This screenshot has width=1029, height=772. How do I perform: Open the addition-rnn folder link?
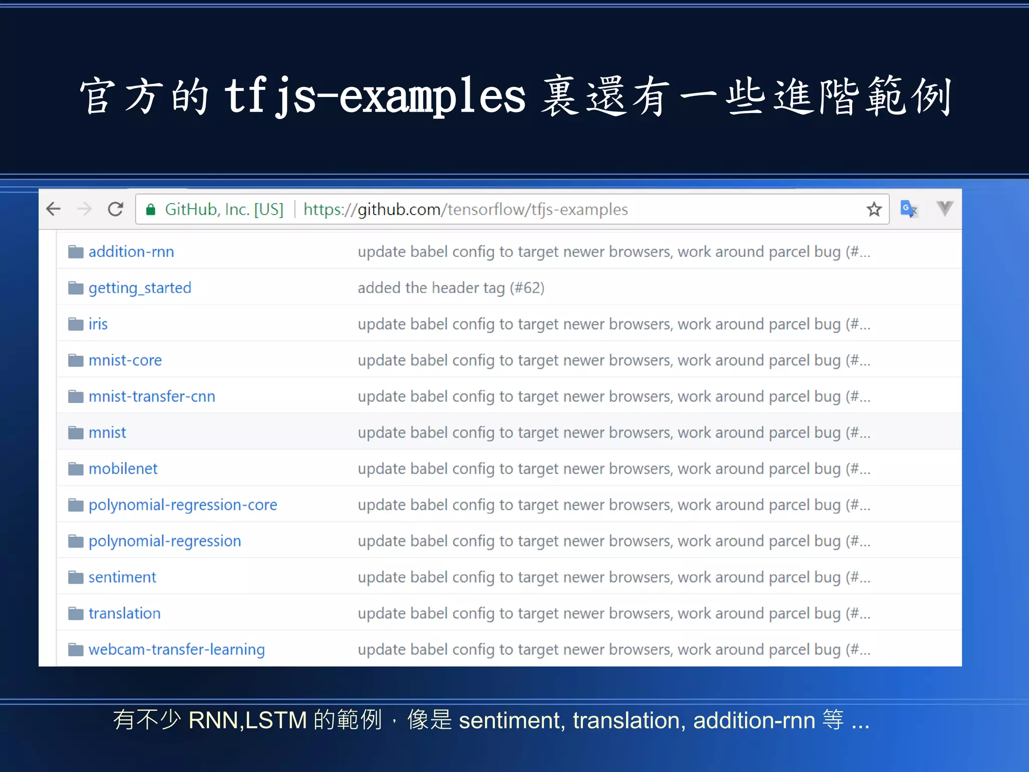[131, 251]
